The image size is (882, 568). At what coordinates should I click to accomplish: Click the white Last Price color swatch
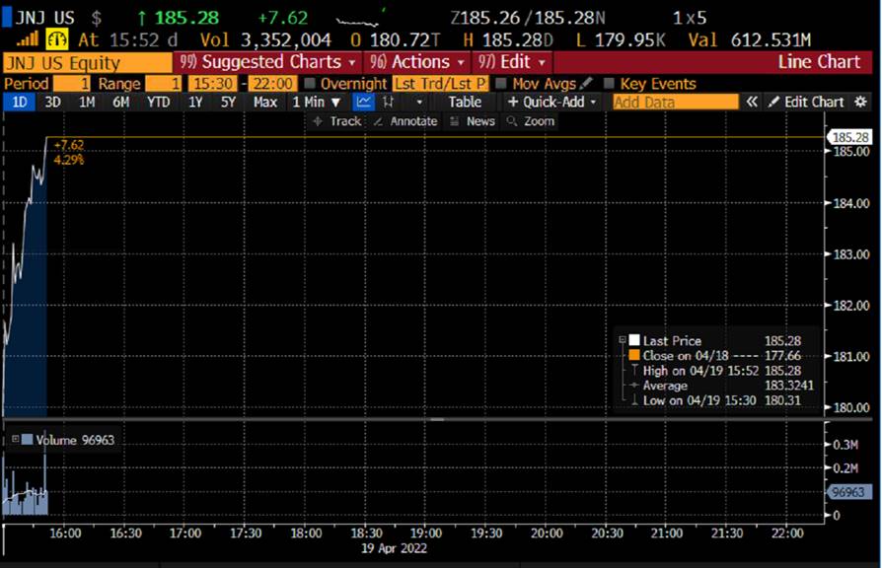[x=634, y=339]
